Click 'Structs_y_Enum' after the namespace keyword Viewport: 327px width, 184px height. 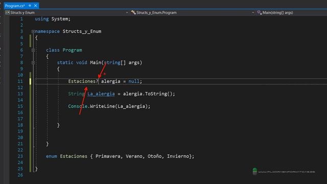[82, 32]
